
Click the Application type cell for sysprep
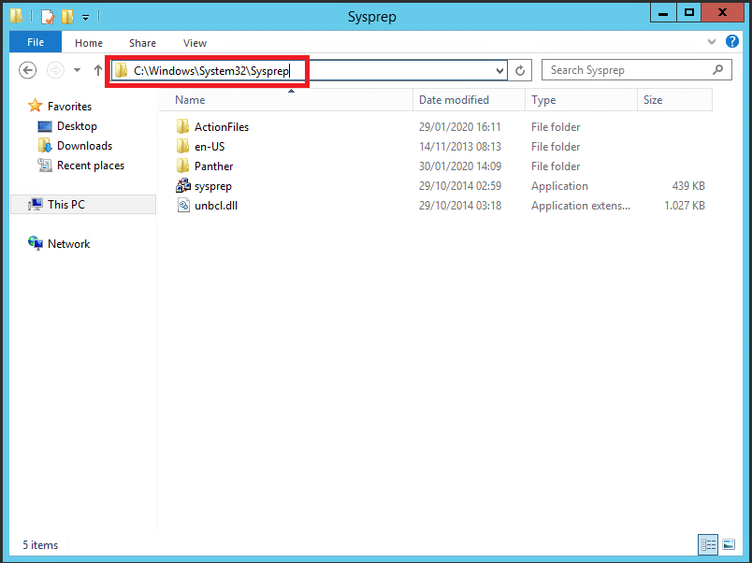point(559,186)
